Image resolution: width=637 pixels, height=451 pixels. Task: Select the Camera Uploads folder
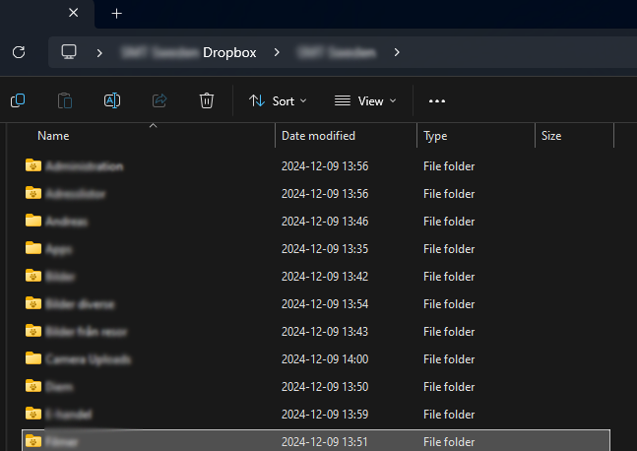point(87,358)
